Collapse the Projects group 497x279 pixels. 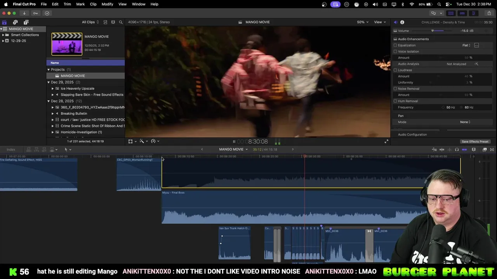click(49, 70)
